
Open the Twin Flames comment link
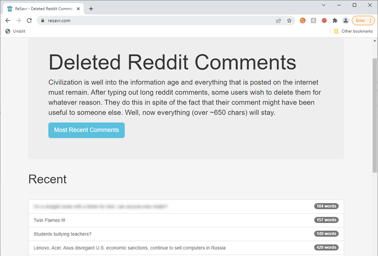tap(49, 220)
